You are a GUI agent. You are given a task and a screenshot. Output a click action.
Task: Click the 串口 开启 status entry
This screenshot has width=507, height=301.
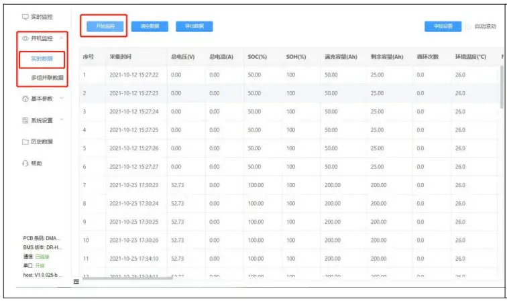[x=34, y=265]
